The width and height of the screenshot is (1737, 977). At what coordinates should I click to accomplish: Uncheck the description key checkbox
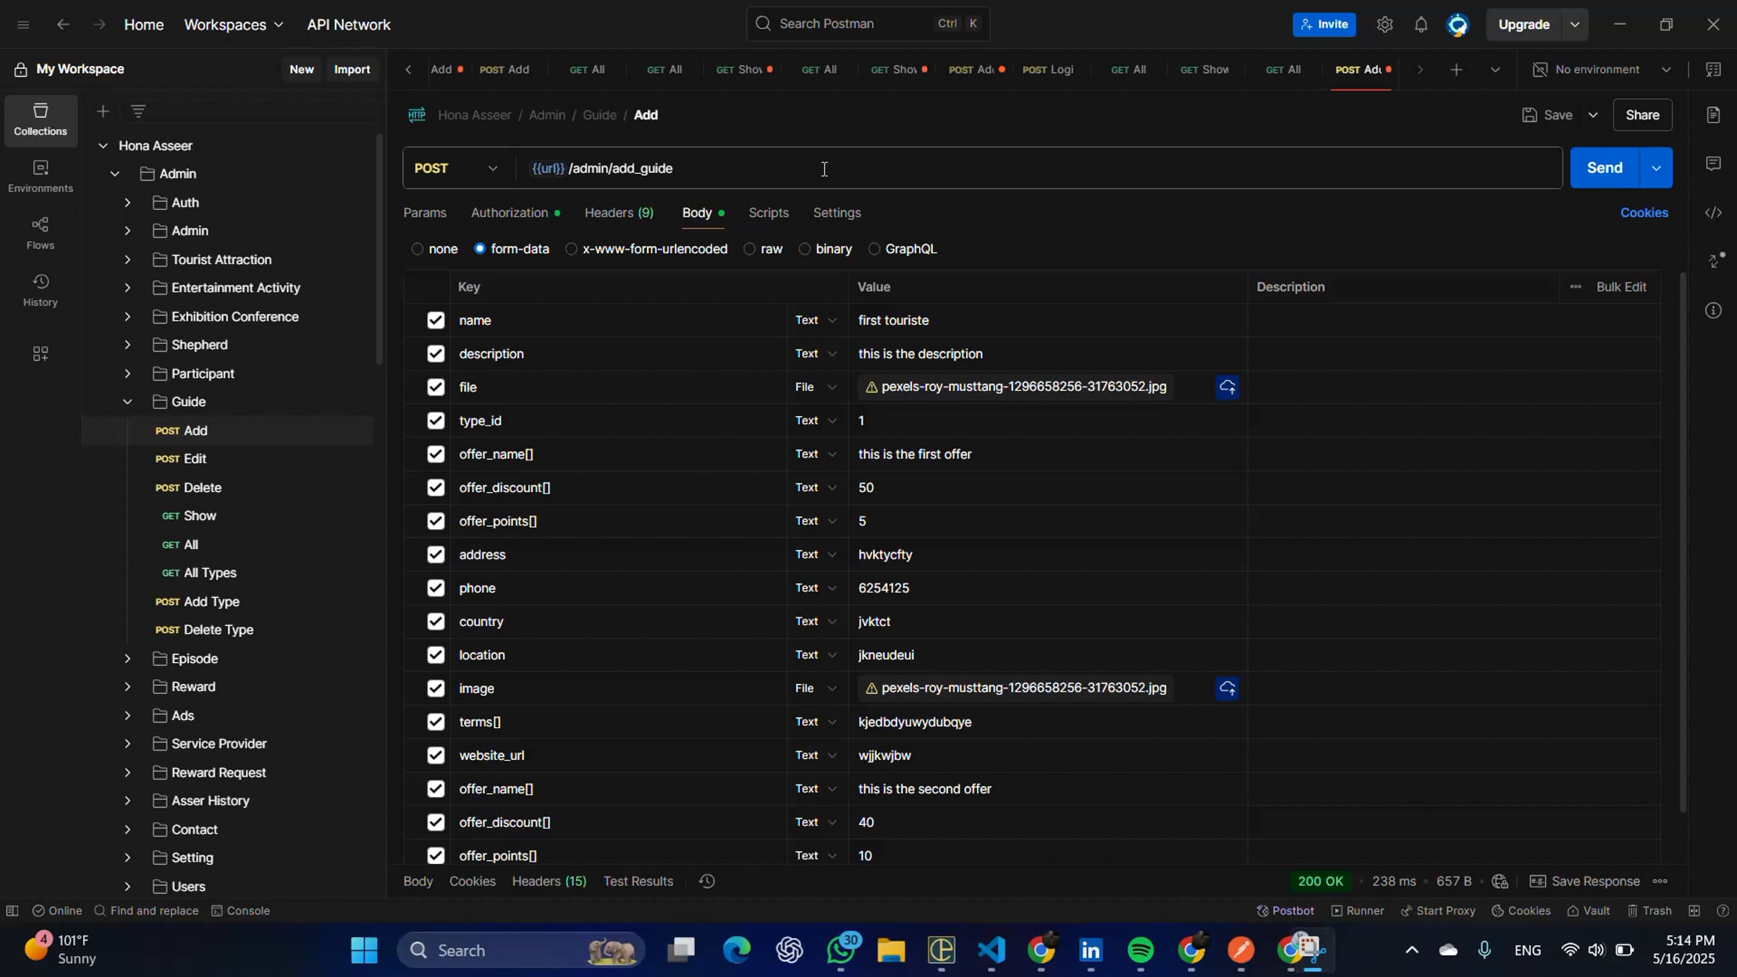(x=435, y=354)
